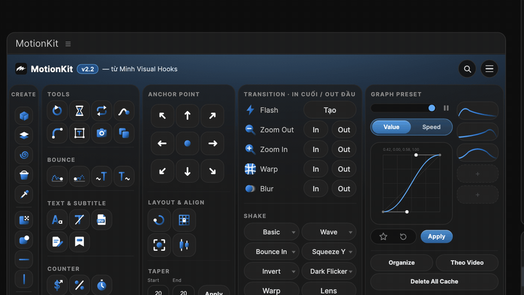This screenshot has height=295, width=524.
Task: Pause the graph preview playback
Action: click(446, 108)
